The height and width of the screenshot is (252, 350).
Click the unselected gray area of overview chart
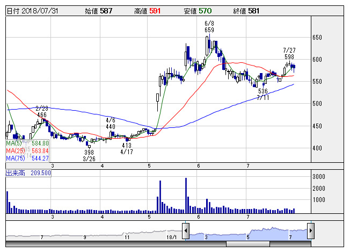91,232
